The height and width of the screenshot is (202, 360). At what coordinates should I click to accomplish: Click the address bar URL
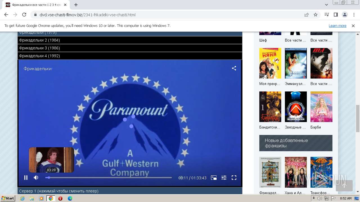coord(87,15)
